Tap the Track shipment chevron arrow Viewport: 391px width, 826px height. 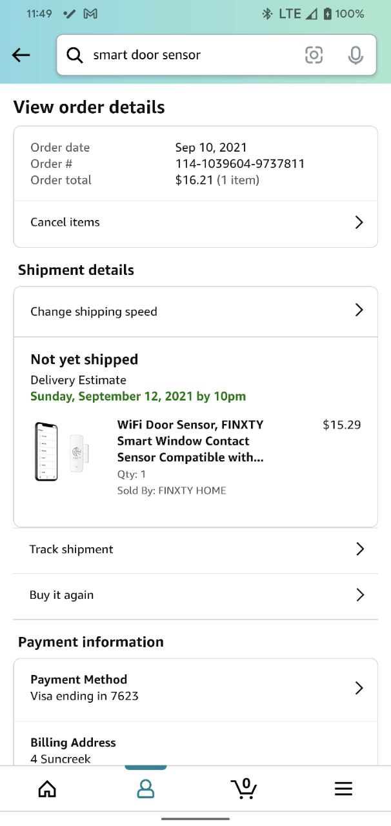point(360,549)
